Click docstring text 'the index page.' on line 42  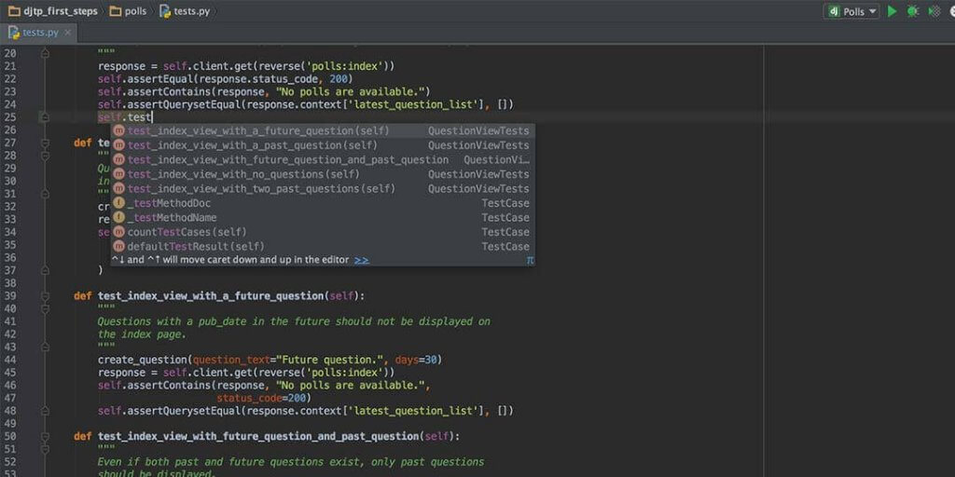pyautogui.click(x=142, y=334)
